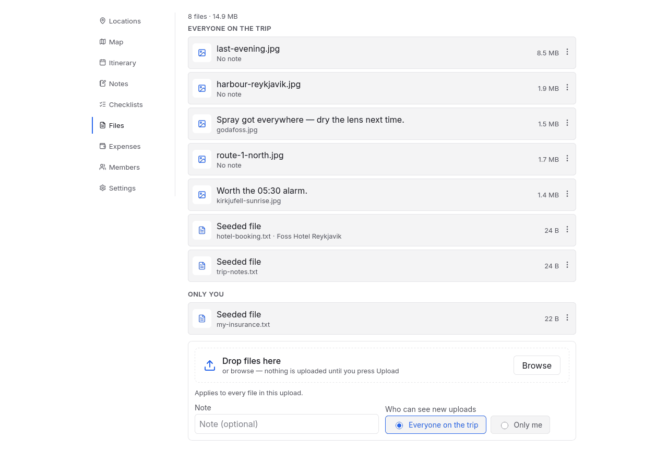The width and height of the screenshot is (668, 449).
Task: Open the more options menu for last-evening.jpg
Action: [x=567, y=52]
